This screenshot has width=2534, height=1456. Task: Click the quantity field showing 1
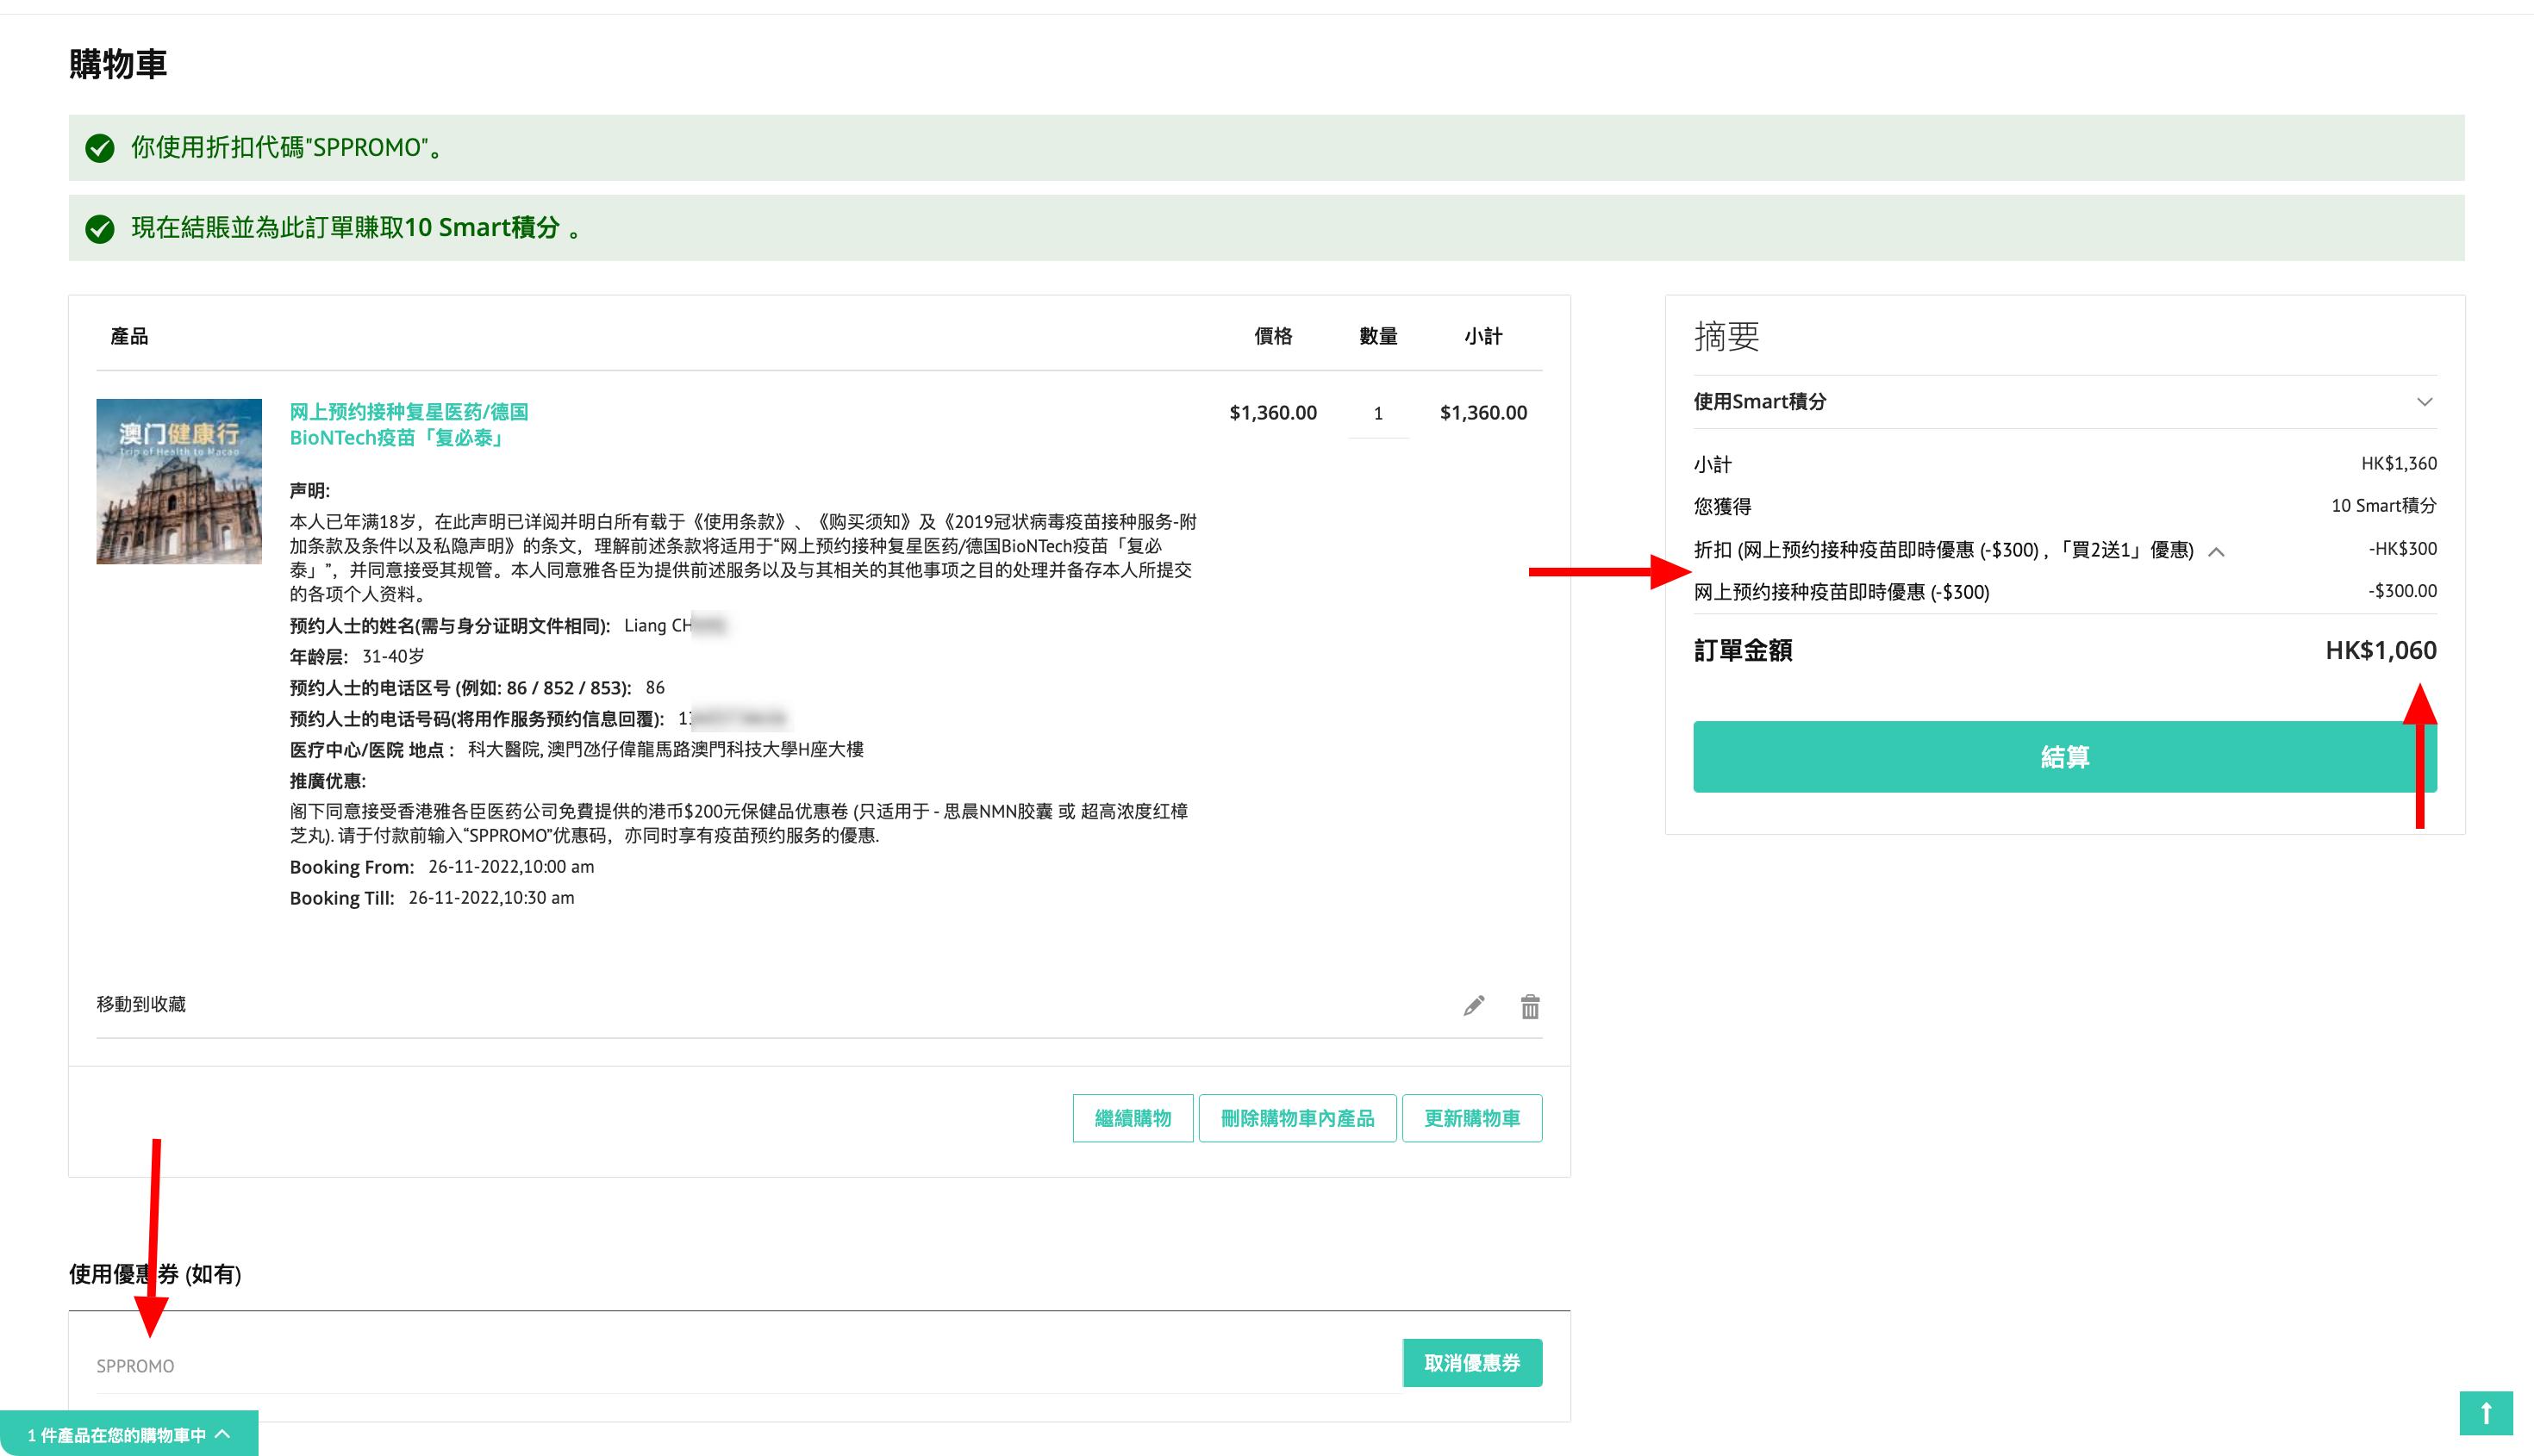[x=1377, y=412]
